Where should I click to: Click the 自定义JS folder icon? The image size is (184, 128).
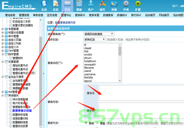coord(6,47)
